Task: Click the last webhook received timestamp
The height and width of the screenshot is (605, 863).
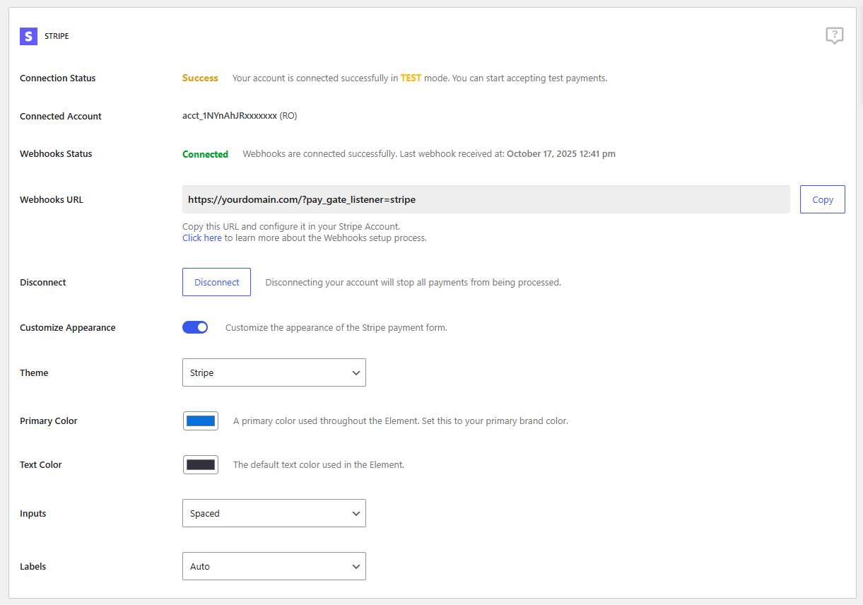Action: coord(560,154)
